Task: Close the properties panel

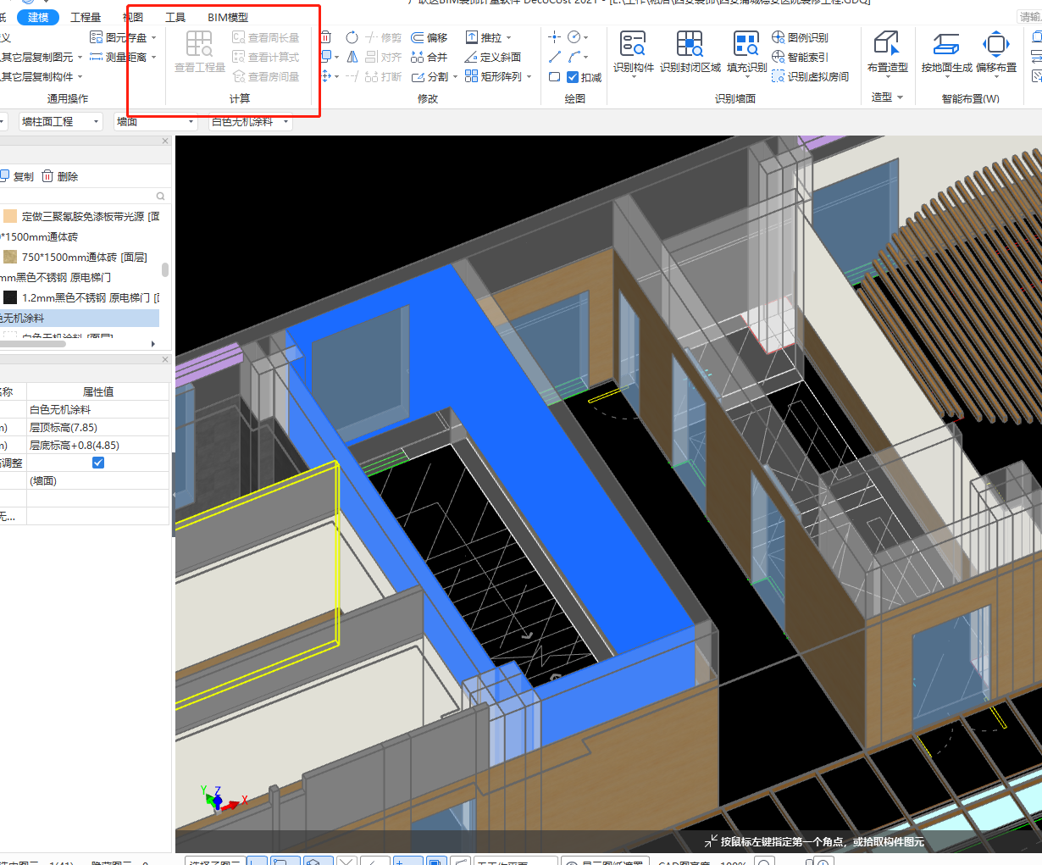Action: point(165,359)
